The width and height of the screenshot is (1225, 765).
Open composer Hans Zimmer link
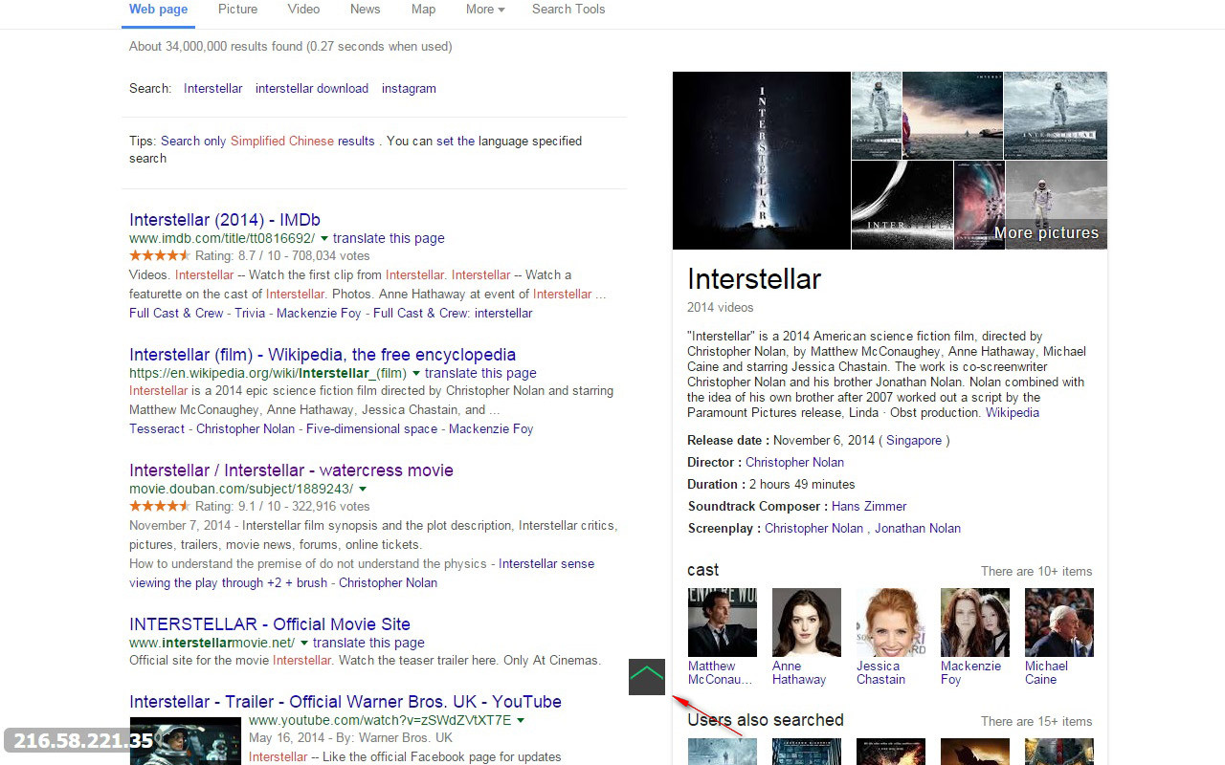tap(869, 507)
